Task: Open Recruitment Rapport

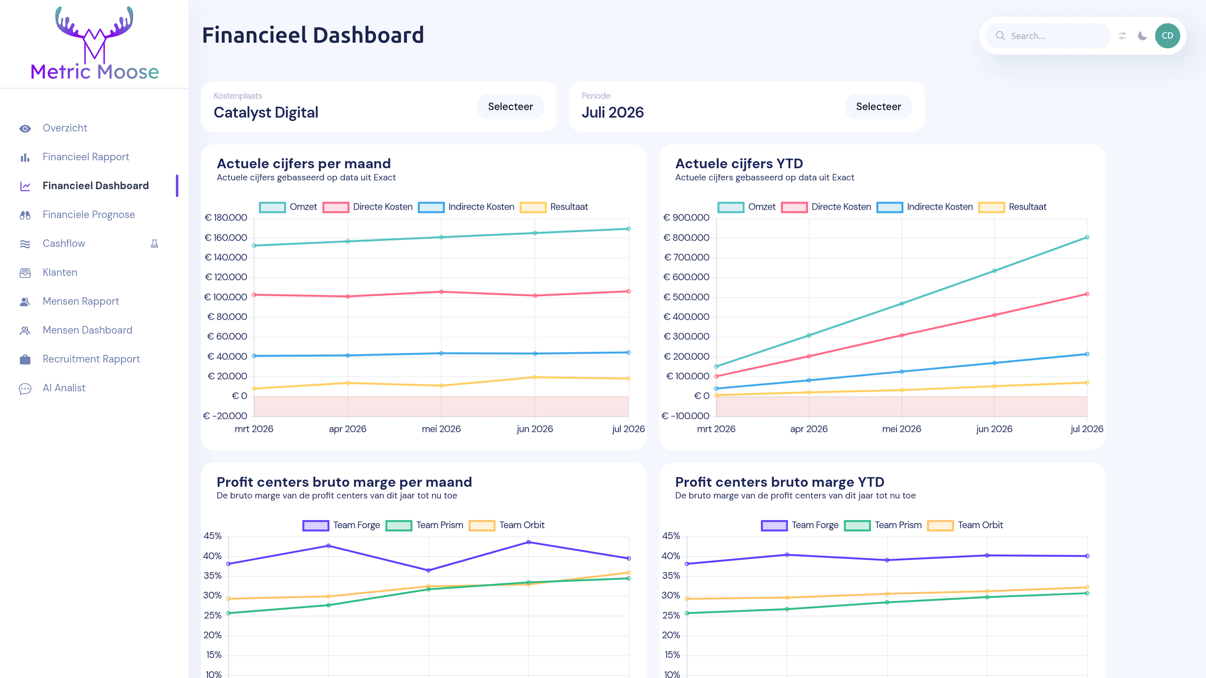Action: coord(91,359)
